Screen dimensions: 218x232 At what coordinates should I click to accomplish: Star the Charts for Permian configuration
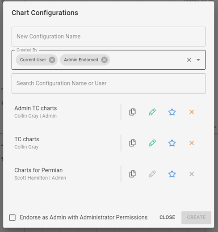point(172,174)
